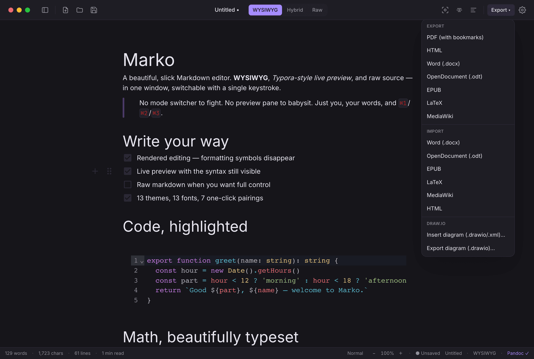Open the Normal paragraph style selector
This screenshot has width=534, height=359.
pos(355,353)
